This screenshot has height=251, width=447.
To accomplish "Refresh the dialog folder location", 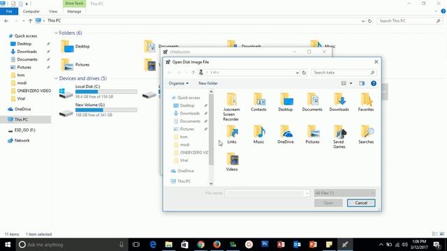I will click(304, 73).
